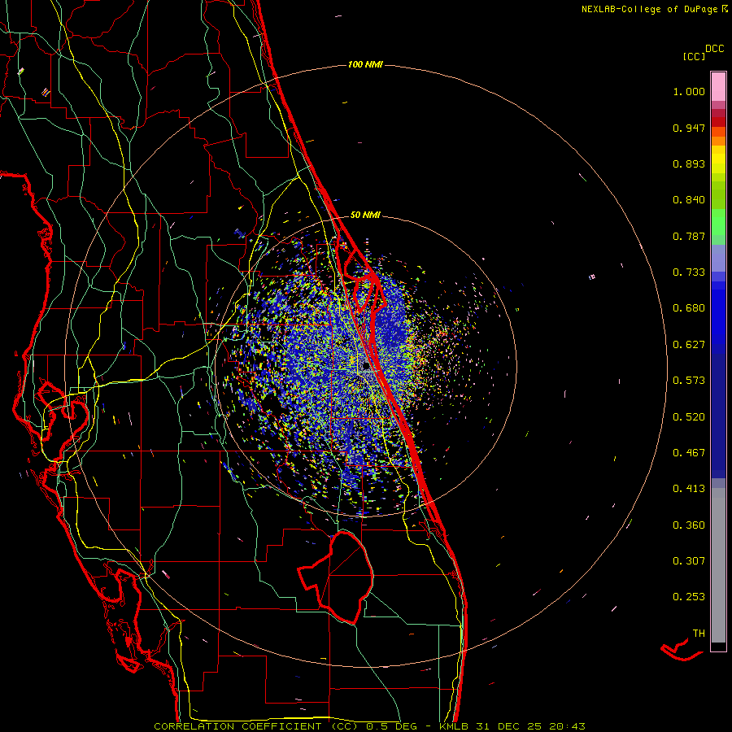Image resolution: width=732 pixels, height=732 pixels.
Task: Select the 0.307 scale value label
Action: pyautogui.click(x=689, y=561)
